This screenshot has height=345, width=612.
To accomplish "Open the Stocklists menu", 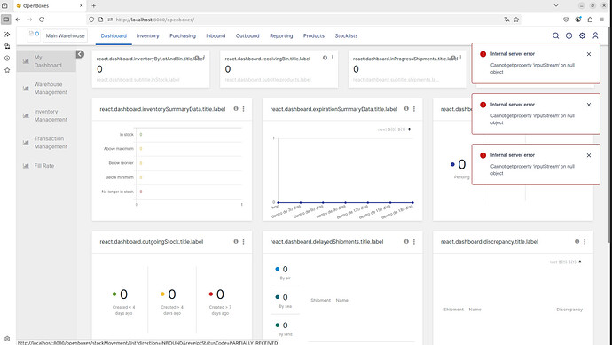I will 346,35.
